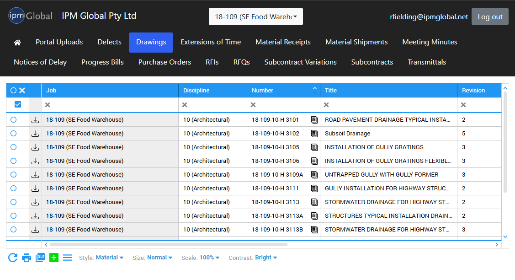Click the home icon in navigation bar
The image size is (515, 280).
(17, 43)
